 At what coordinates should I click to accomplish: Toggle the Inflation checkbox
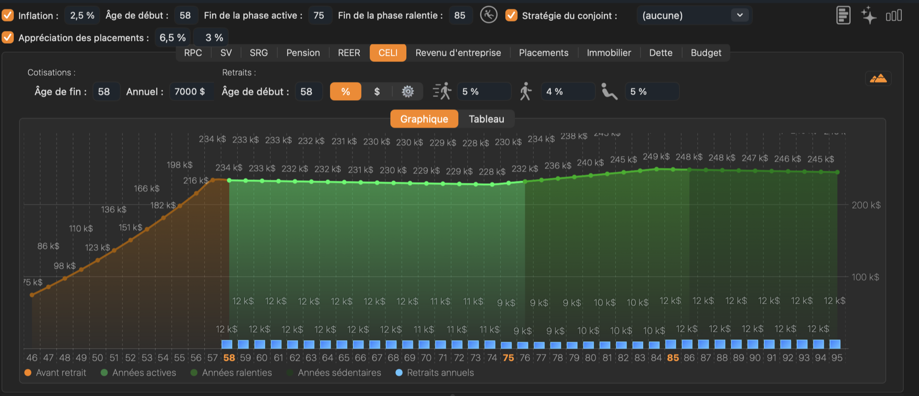[8, 15]
